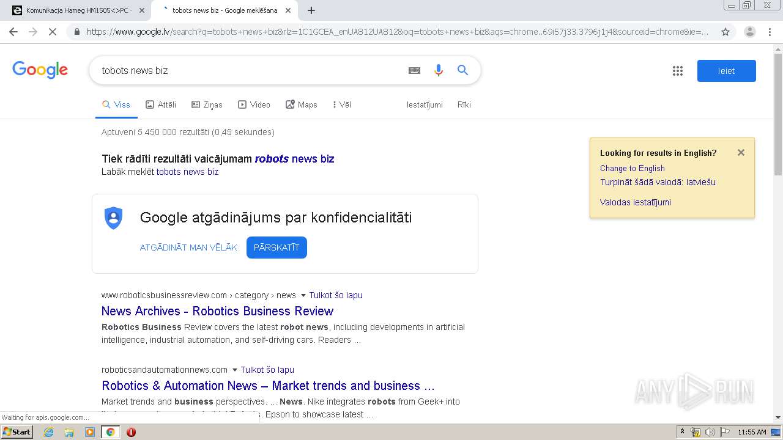783x440 pixels.
Task: Click the Ieiet sign-in button
Action: pos(726,71)
